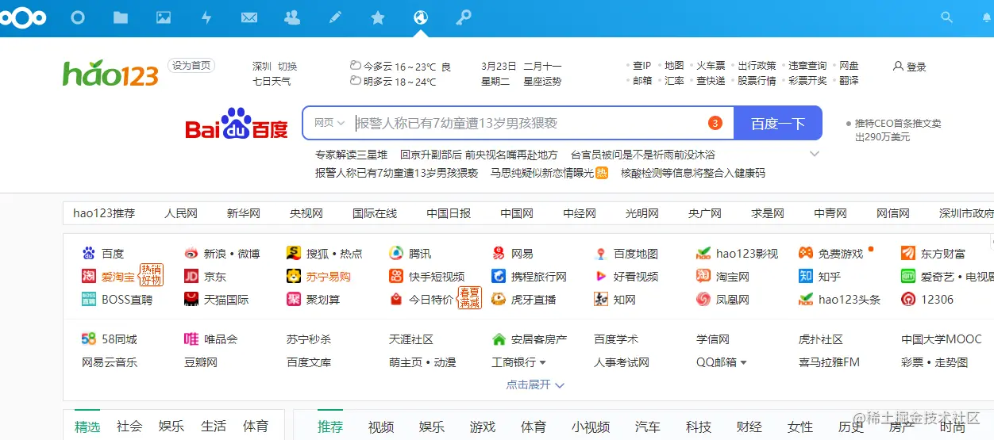Open the Activity lightning icon
Image resolution: width=994 pixels, height=440 pixels.
(x=206, y=17)
